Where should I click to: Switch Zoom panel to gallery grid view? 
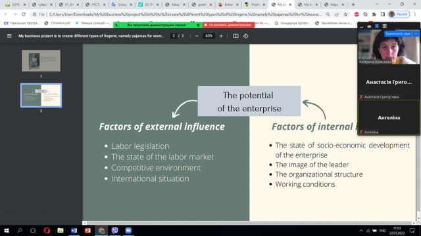384,26
